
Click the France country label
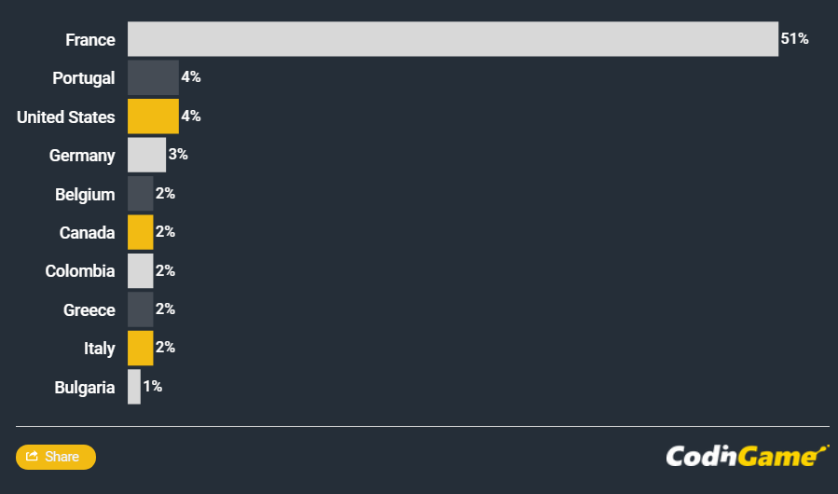90,40
